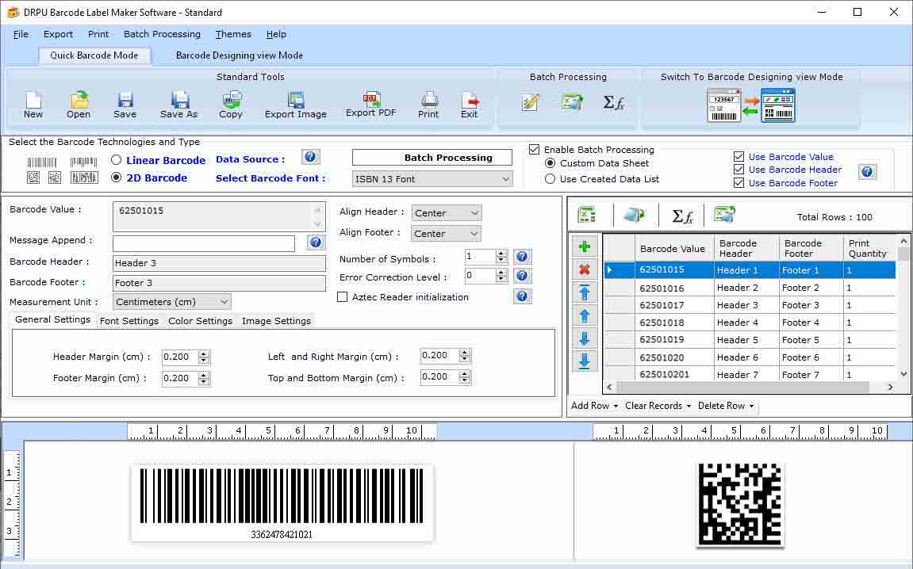This screenshot has height=569, width=913.
Task: Enable the Aztec Reader initialization checkbox
Action: 343,296
